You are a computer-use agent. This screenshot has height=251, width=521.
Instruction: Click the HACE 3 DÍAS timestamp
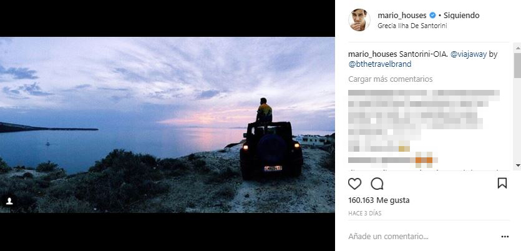click(x=364, y=214)
